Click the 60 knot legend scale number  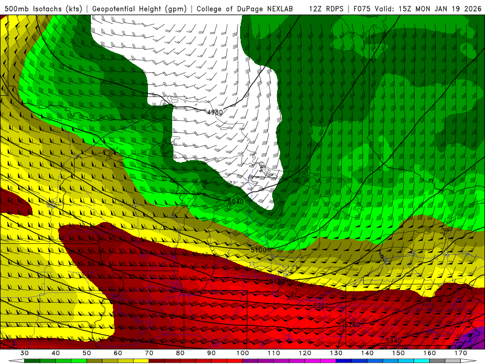(x=118, y=353)
